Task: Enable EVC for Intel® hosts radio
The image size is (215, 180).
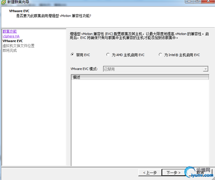Action: pos(160,55)
